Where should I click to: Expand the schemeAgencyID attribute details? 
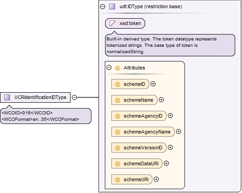[x=170, y=115]
